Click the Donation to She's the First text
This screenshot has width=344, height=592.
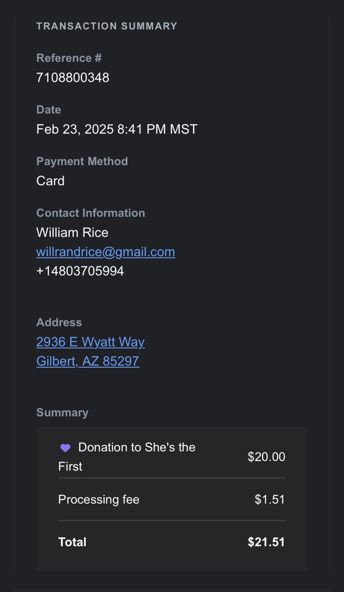point(136,448)
